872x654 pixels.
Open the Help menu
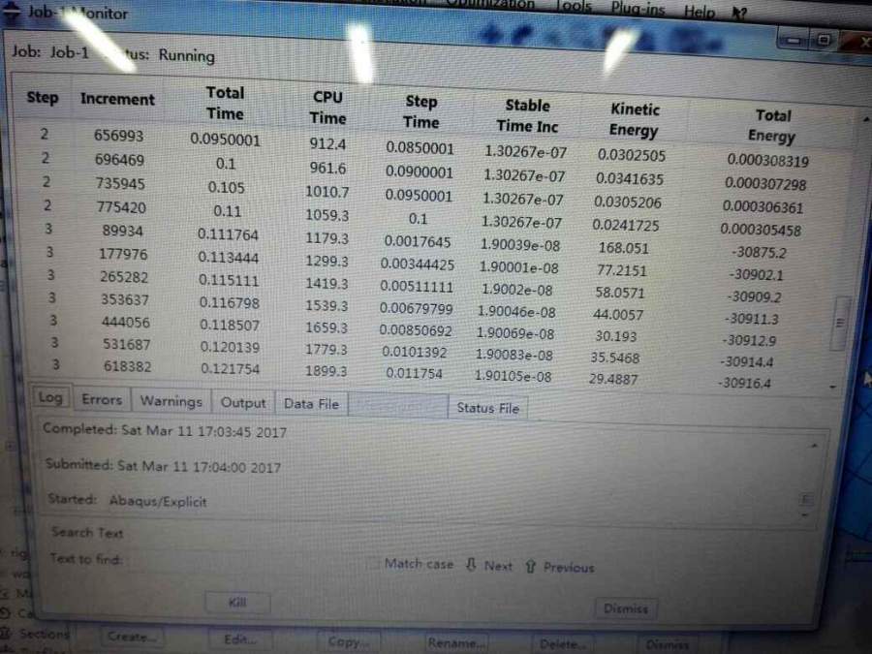pyautogui.click(x=699, y=12)
